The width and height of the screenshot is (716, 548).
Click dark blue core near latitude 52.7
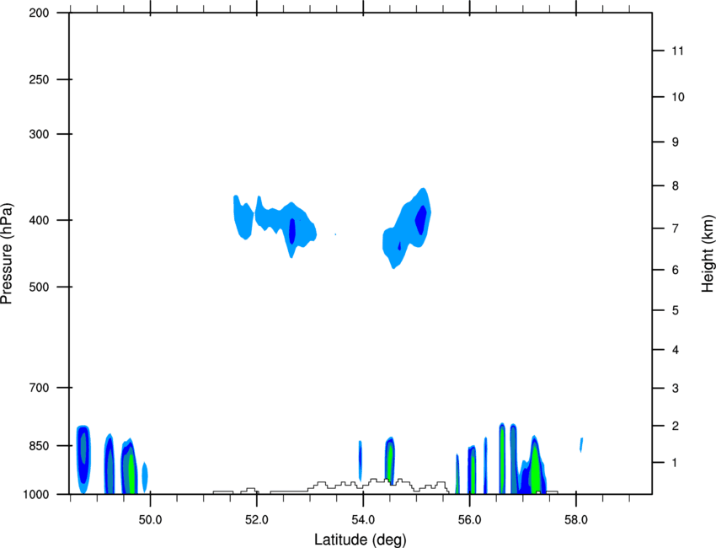292,231
